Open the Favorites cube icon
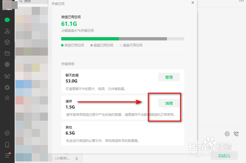246x163 pixels. click(7, 42)
